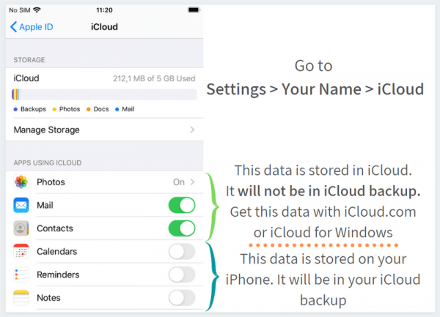440x317 pixels.
Task: Click the Photos On chevron
Action: pos(192,182)
